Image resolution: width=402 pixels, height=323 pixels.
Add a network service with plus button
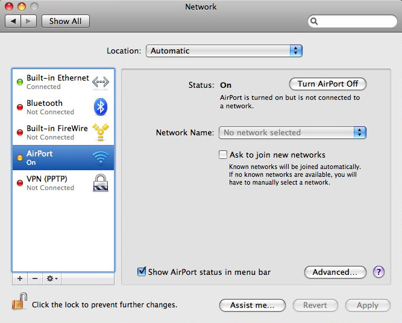[20, 279]
